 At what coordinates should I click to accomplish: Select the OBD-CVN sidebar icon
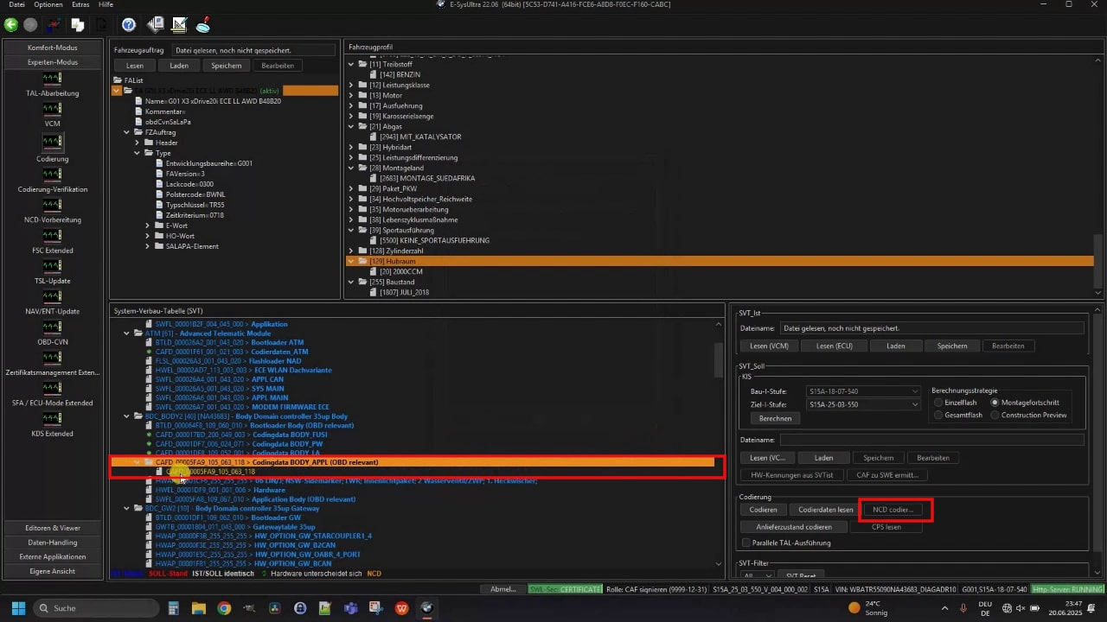pos(52,327)
